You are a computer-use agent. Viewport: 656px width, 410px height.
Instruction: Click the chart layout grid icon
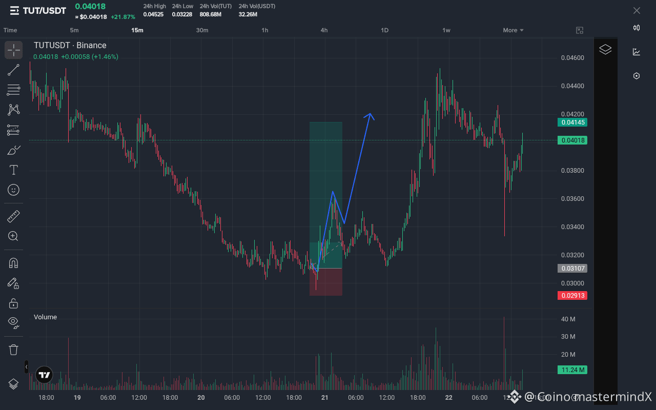coord(580,30)
